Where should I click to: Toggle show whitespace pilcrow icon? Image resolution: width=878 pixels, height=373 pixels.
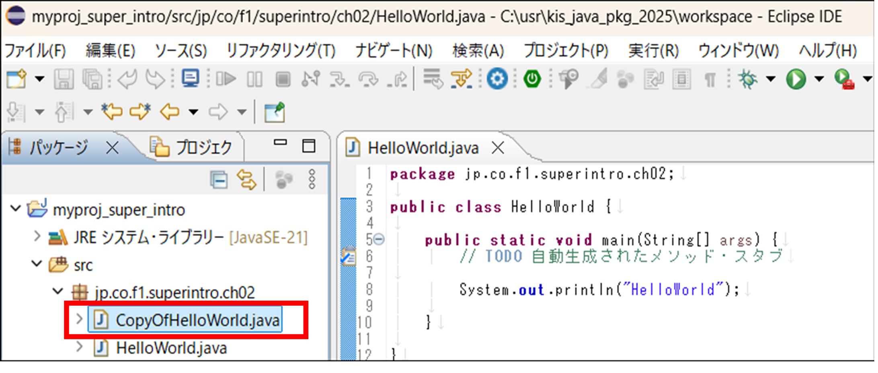pyautogui.click(x=710, y=79)
